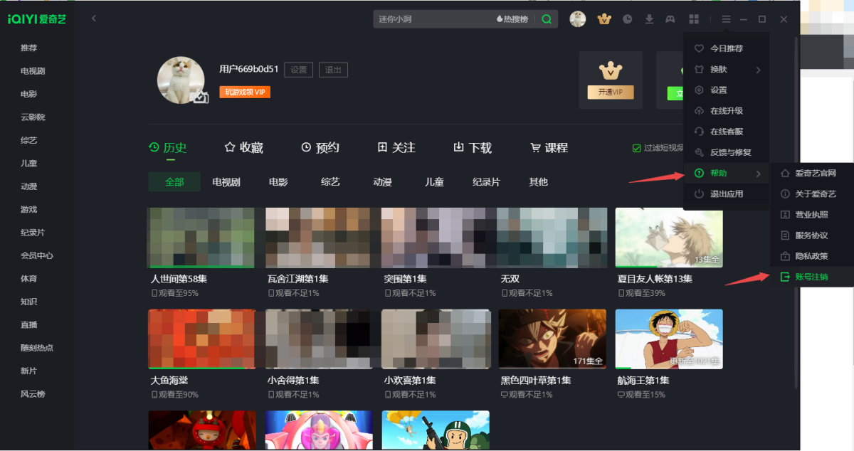The width and height of the screenshot is (854, 451).
Task: Expand the 帮助 submenu arrow
Action: point(758,174)
